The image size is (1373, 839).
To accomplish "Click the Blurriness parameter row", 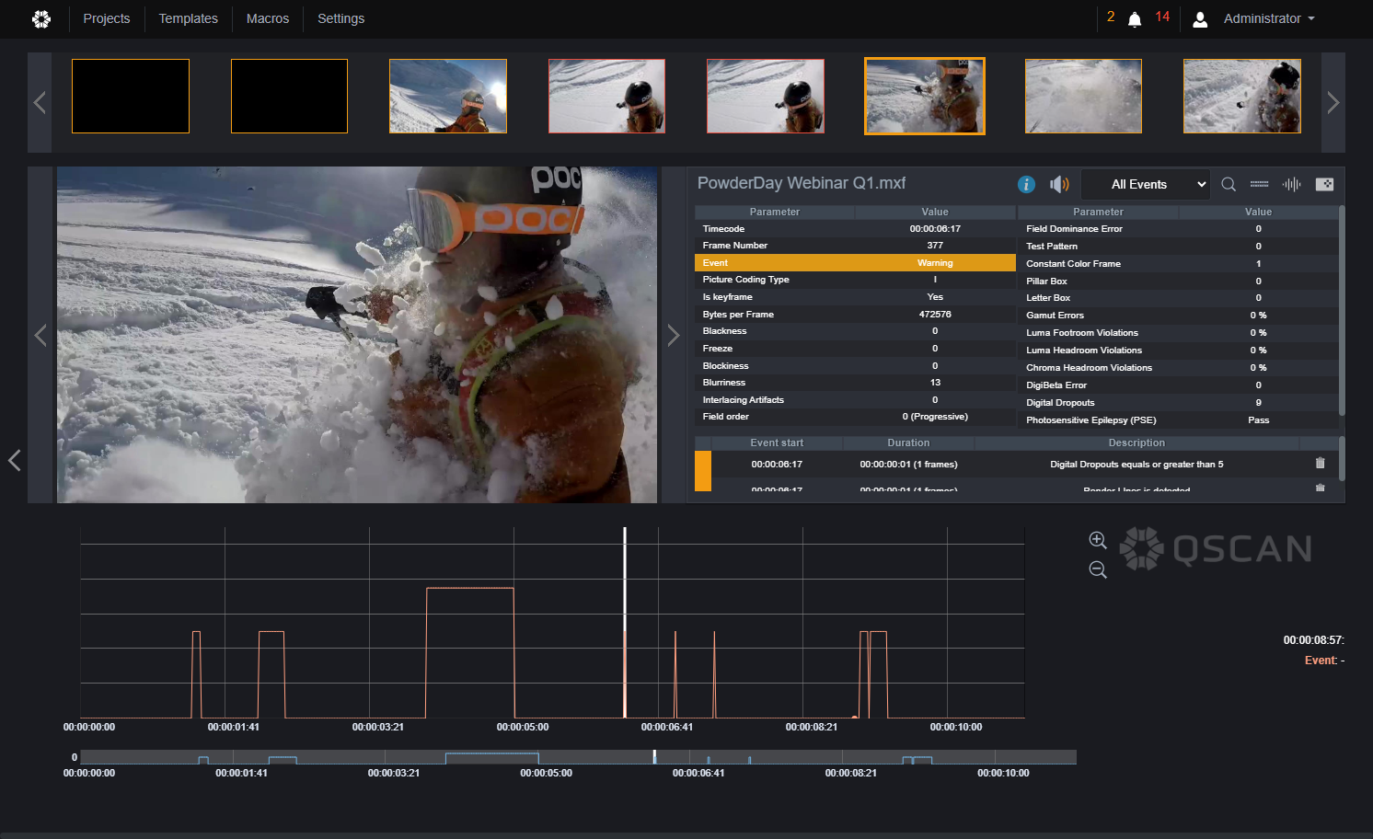I will click(855, 383).
